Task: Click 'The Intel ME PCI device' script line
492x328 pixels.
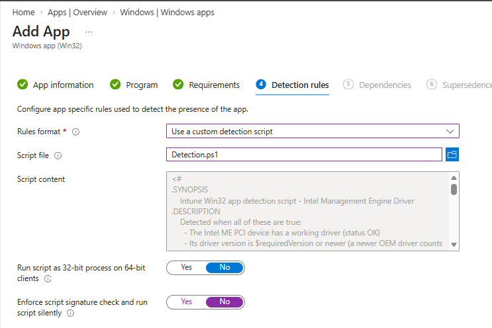Action: pyautogui.click(x=282, y=233)
